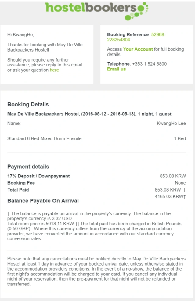Click the cancellation policy paragraph
Screen dimensions: 195x301
point(96,271)
